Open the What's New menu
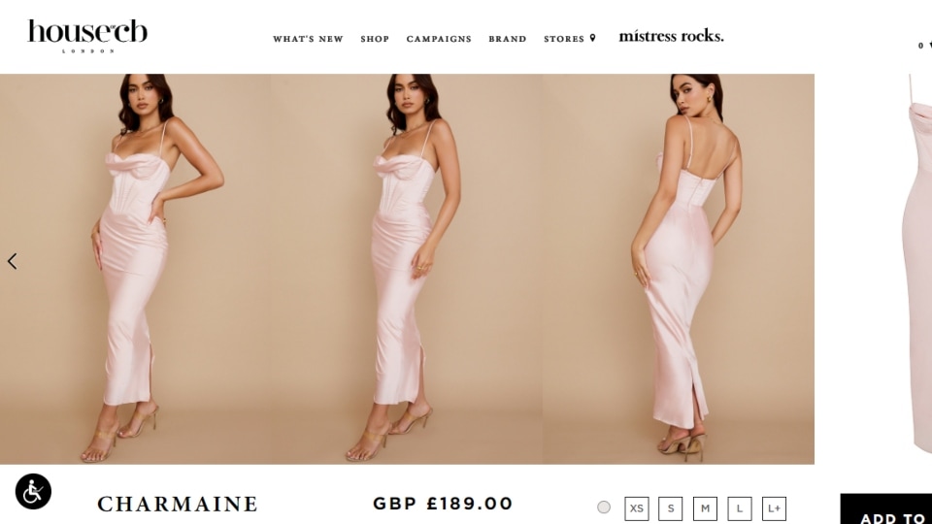Viewport: 932px width, 524px height. (308, 39)
